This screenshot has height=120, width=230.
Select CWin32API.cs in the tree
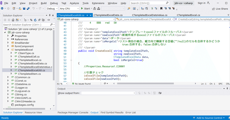[23, 98]
